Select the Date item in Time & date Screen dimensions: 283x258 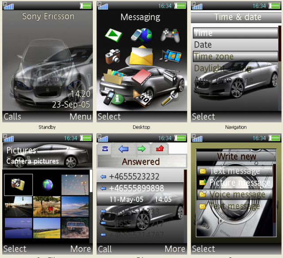[235, 45]
